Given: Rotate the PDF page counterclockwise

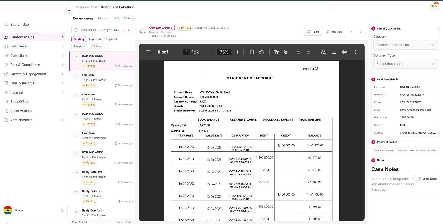Looking at the screenshot, I should click(261, 52).
